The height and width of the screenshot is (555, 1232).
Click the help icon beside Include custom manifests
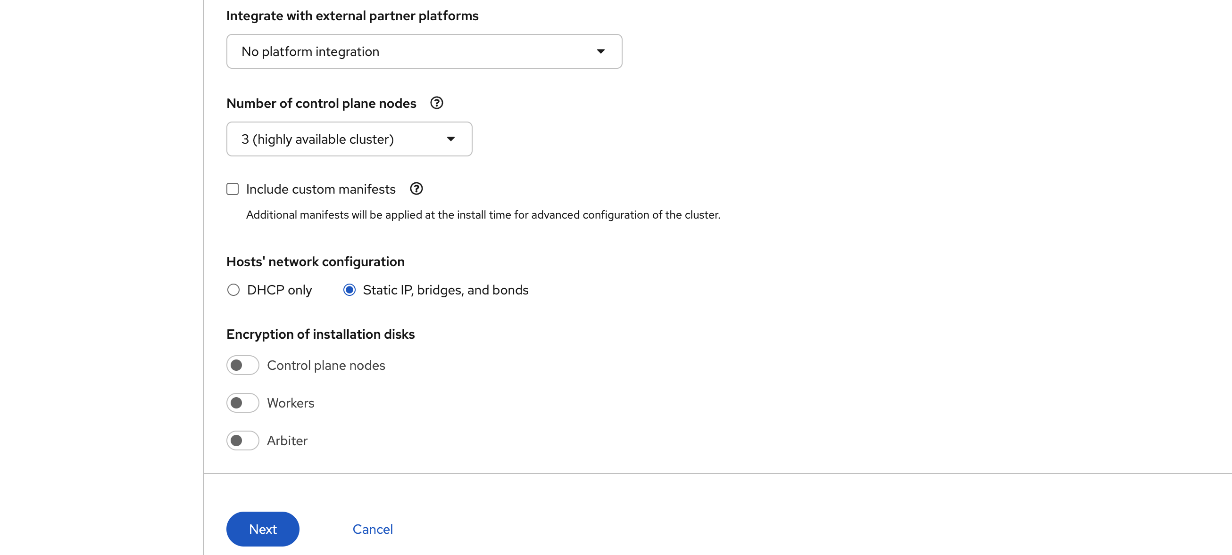click(x=416, y=189)
